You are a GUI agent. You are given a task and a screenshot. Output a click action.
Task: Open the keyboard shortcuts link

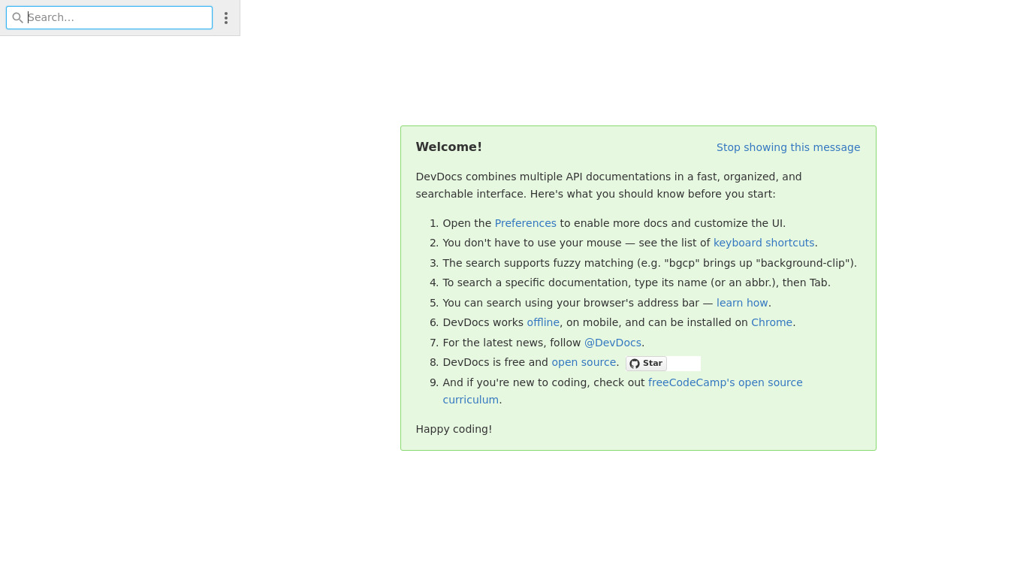point(764,243)
